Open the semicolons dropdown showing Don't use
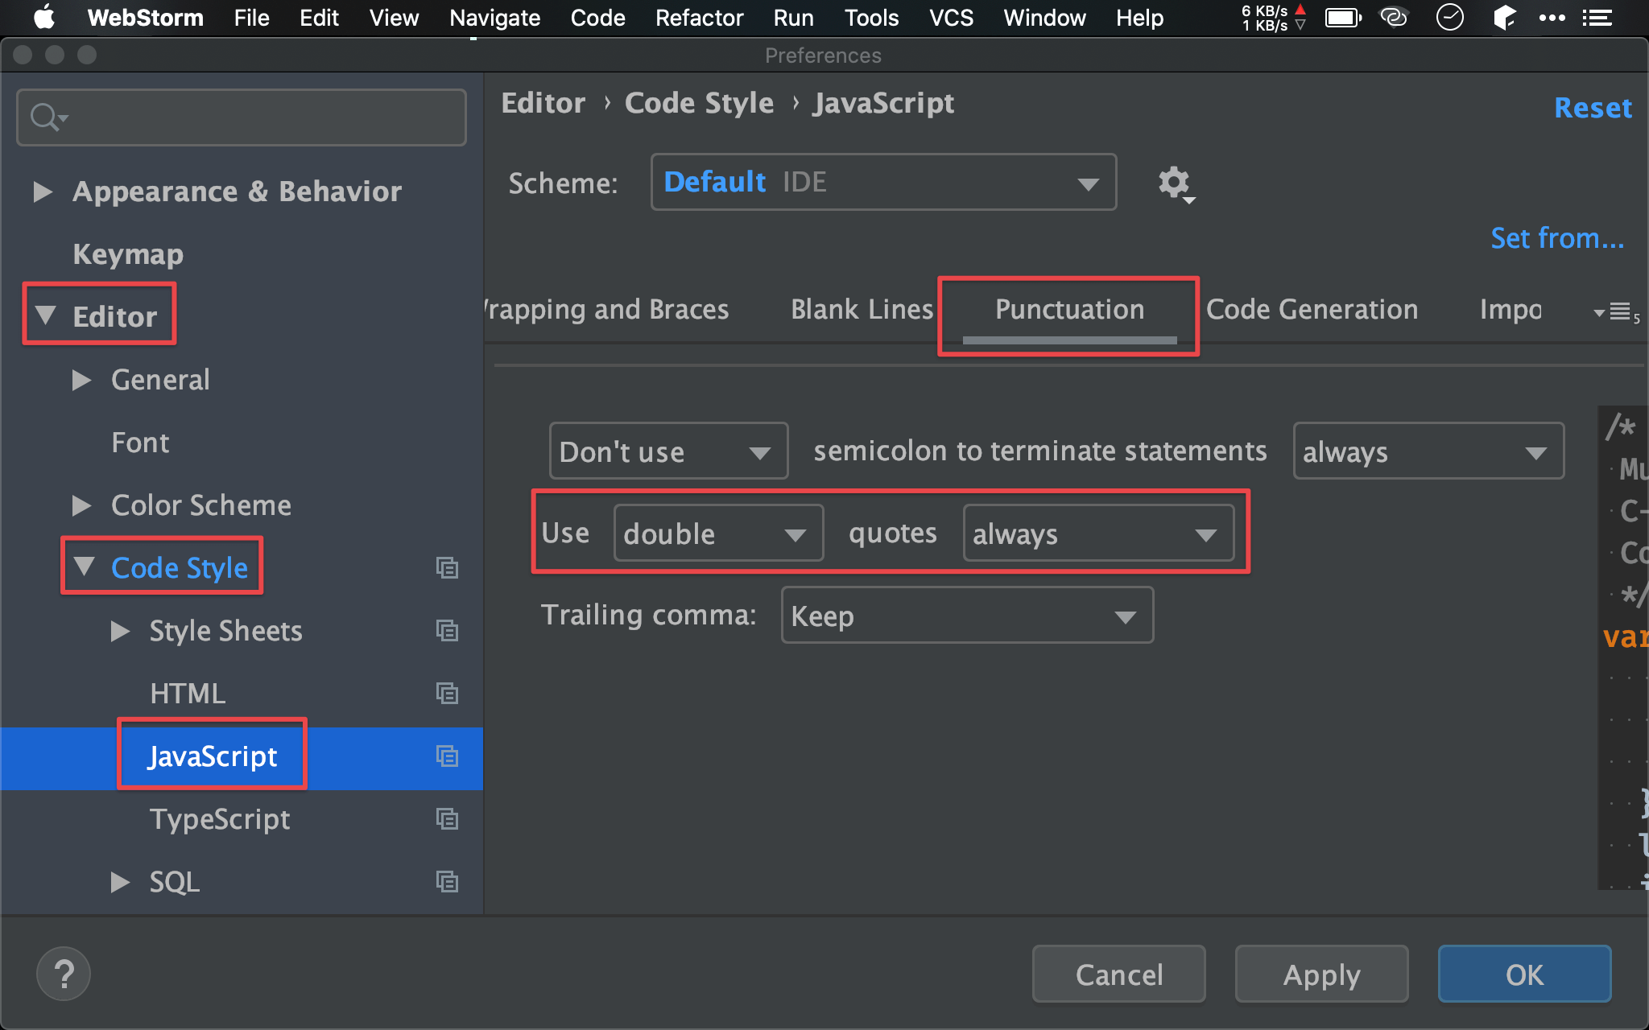This screenshot has width=1649, height=1030. tap(660, 451)
